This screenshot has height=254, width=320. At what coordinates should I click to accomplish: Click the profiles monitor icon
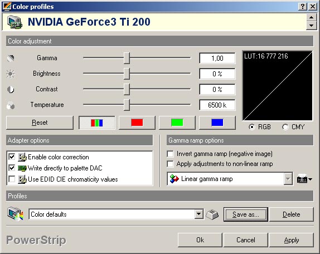[16, 214]
